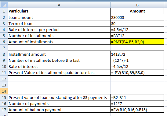
Task: Select row 17 header
Action: (4, 110)
